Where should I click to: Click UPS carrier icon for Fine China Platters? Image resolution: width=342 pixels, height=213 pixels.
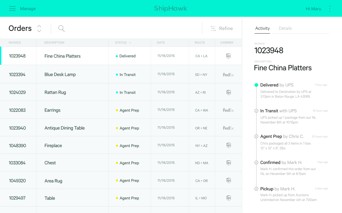coord(228,56)
